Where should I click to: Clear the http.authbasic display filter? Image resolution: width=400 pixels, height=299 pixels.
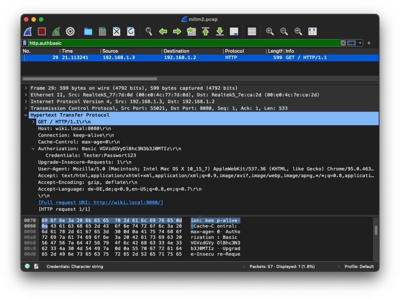pyautogui.click(x=343, y=43)
